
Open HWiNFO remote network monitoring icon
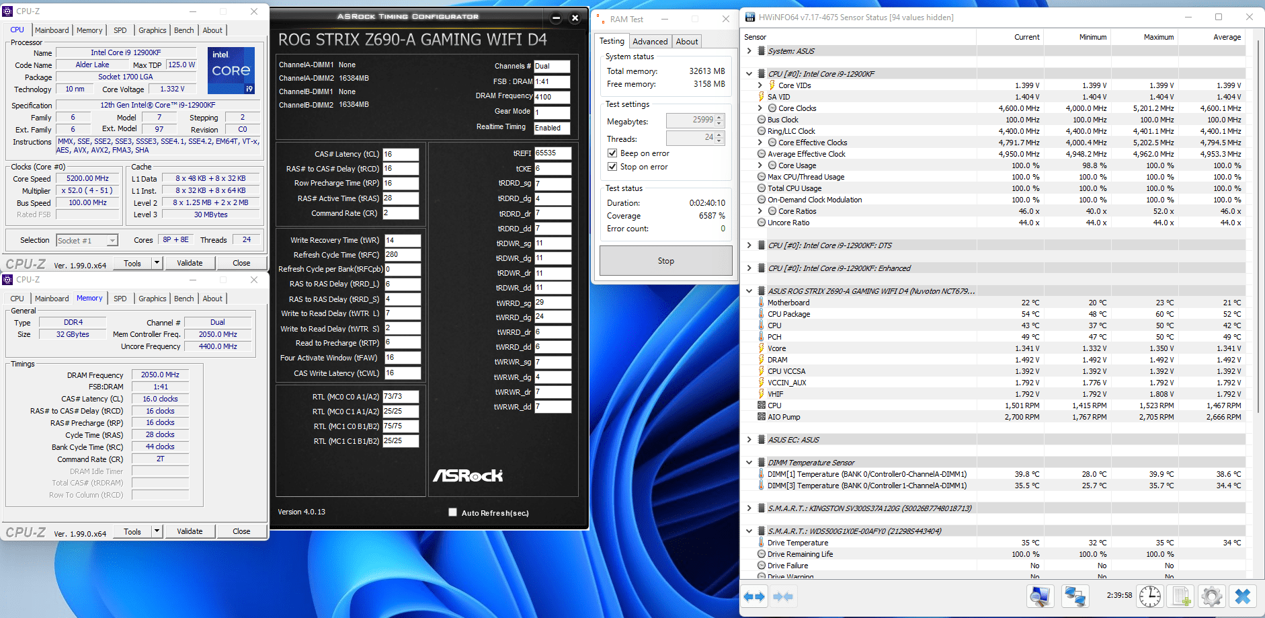(1075, 596)
